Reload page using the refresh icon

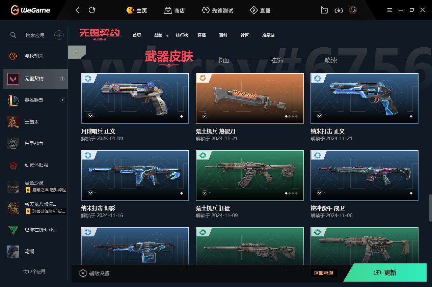pos(92,10)
